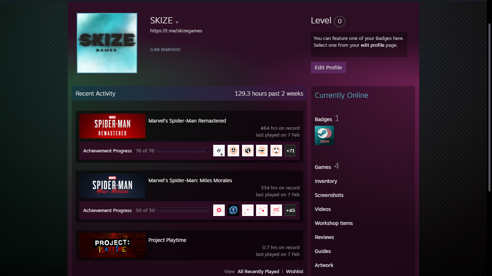This screenshot has height=276, width=492.
Task: Click Spider-Man Remastered Achievement Progress label
Action: [x=107, y=151]
